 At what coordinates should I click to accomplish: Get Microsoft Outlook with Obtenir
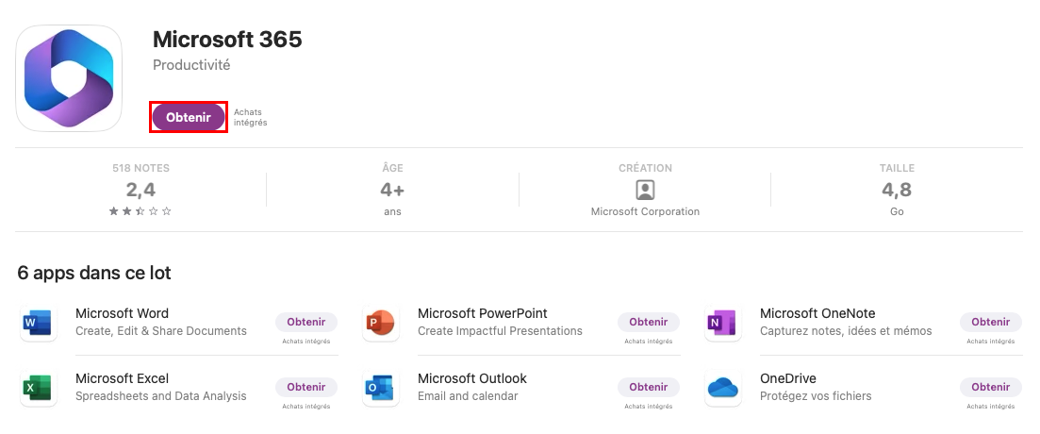click(x=649, y=387)
